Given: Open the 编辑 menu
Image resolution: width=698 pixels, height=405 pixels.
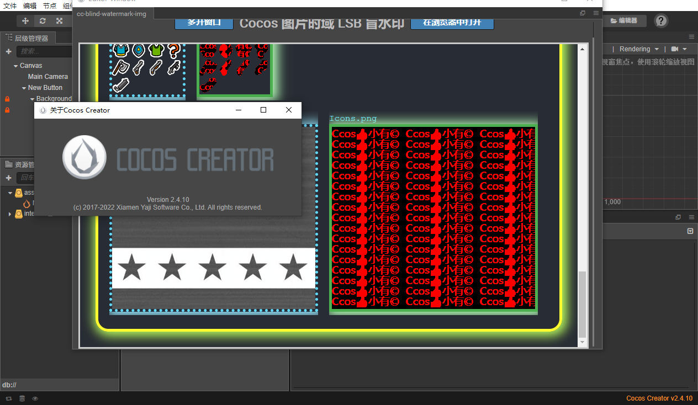Looking at the screenshot, I should tap(30, 6).
